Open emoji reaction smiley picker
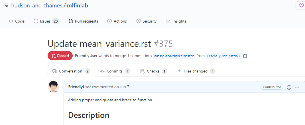The height and width of the screenshot is (125, 305). [x=289, y=87]
